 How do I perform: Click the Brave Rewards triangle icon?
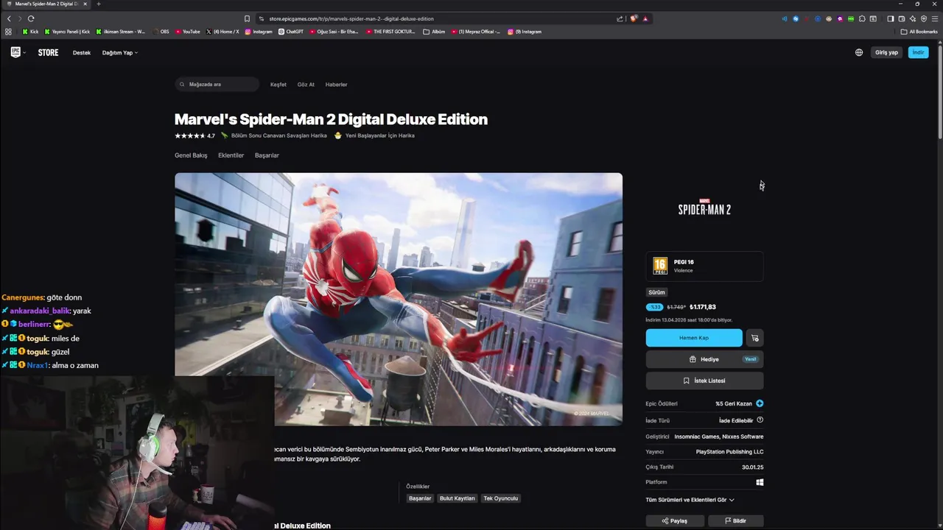[x=645, y=18]
